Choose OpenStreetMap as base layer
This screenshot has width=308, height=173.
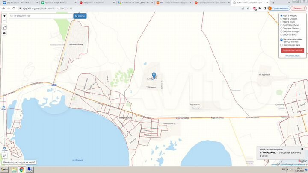coord(281,25)
